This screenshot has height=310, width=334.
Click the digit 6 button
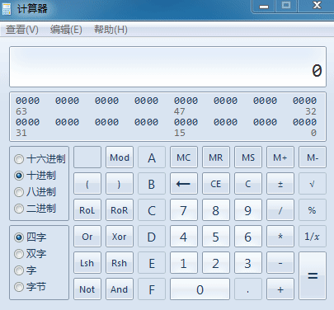coord(248,237)
